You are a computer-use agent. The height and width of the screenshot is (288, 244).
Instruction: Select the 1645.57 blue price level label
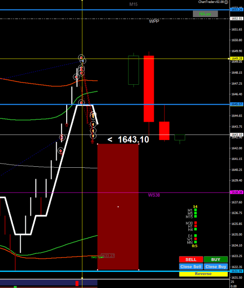coord(237,104)
